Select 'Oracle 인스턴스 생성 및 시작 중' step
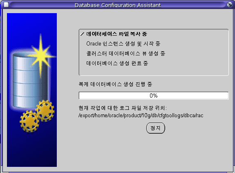235x173 pixels. tap(123, 44)
